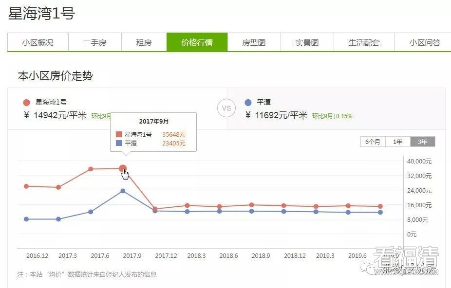This screenshot has height=288, width=451.
Task: Click the last blue data point at 2019.9
Action: [380, 213]
